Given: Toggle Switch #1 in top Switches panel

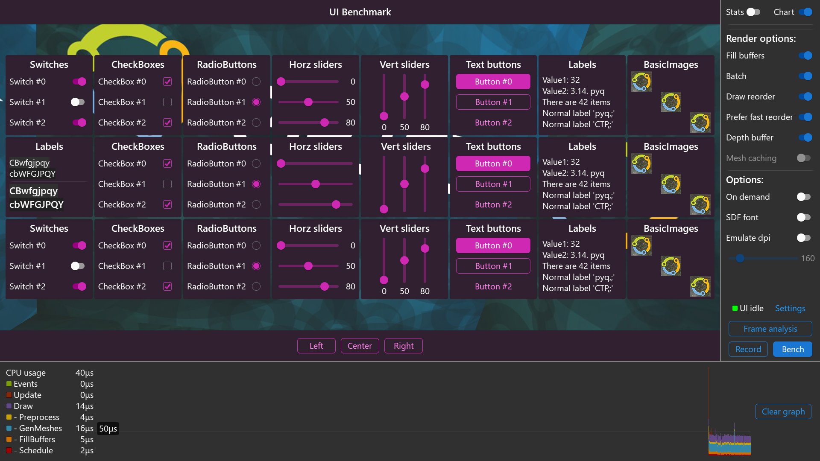Looking at the screenshot, I should point(78,102).
